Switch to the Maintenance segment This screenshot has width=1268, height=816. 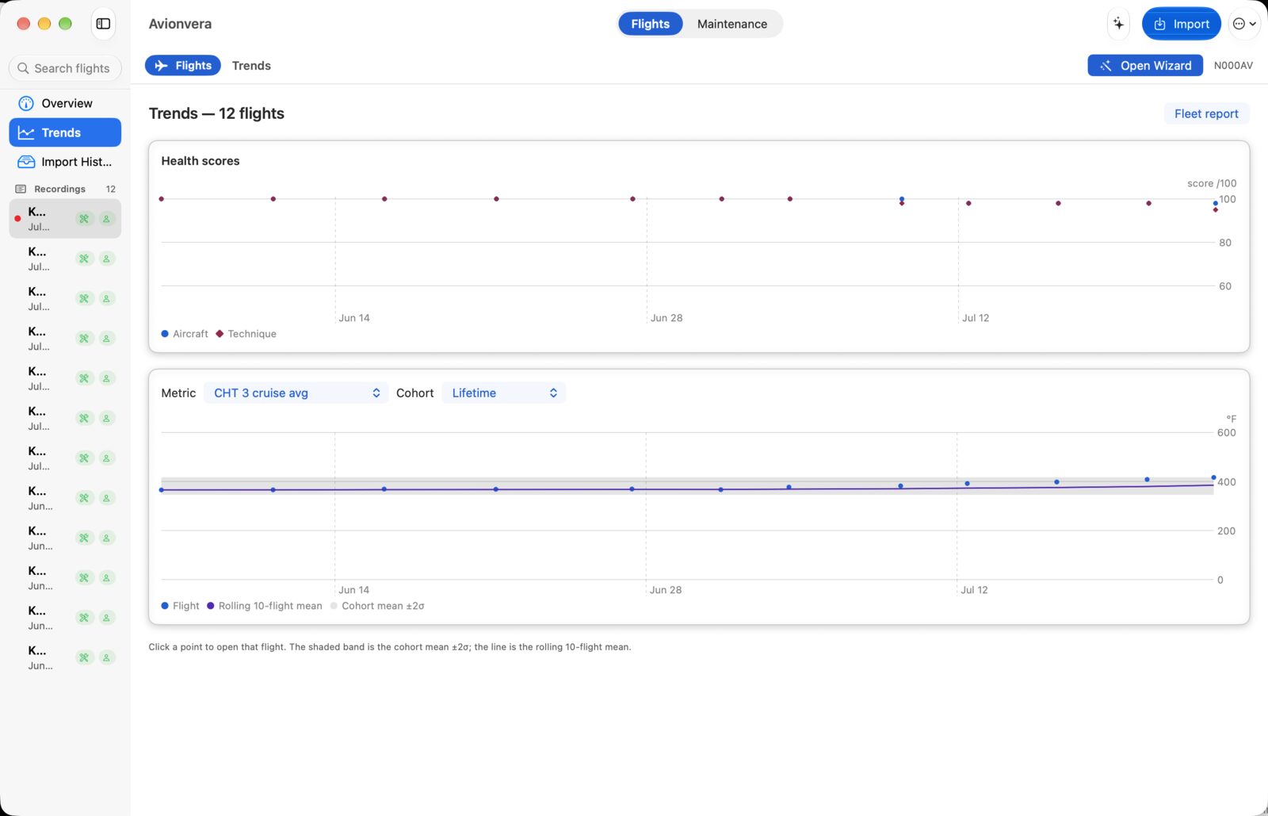(x=731, y=24)
